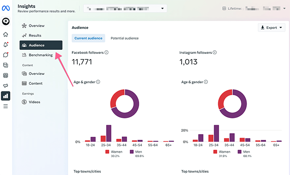
Task: Open the hamburger all tools menu
Action: coord(5,106)
